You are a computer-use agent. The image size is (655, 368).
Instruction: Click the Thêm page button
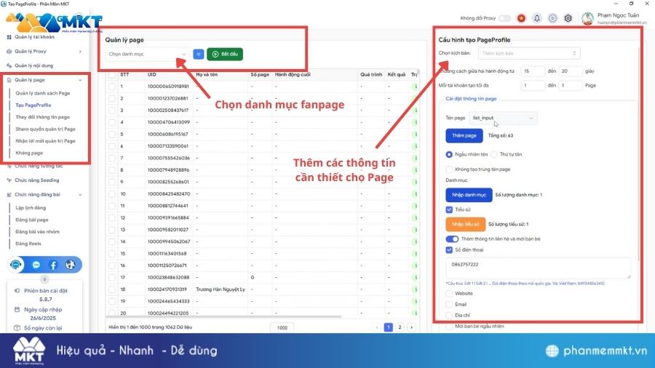464,135
